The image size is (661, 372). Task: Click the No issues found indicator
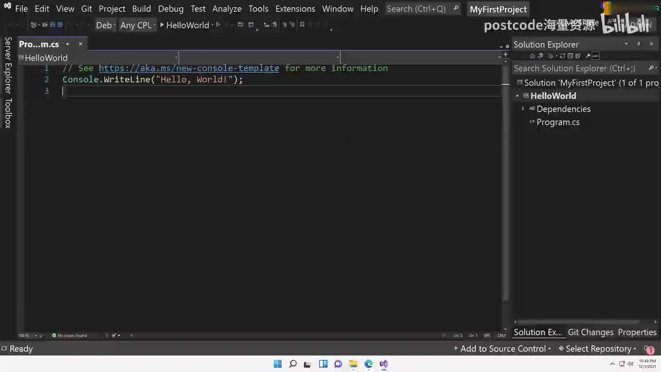[69, 335]
